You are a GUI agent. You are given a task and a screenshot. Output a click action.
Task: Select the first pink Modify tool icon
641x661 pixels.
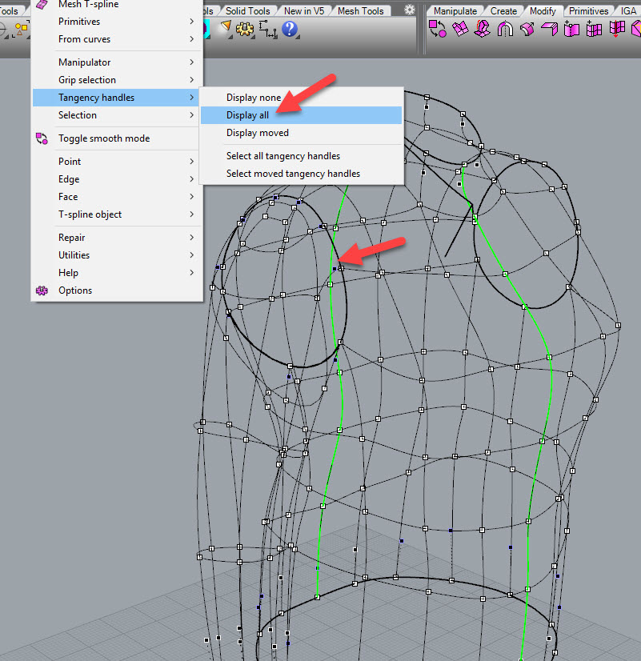438,29
